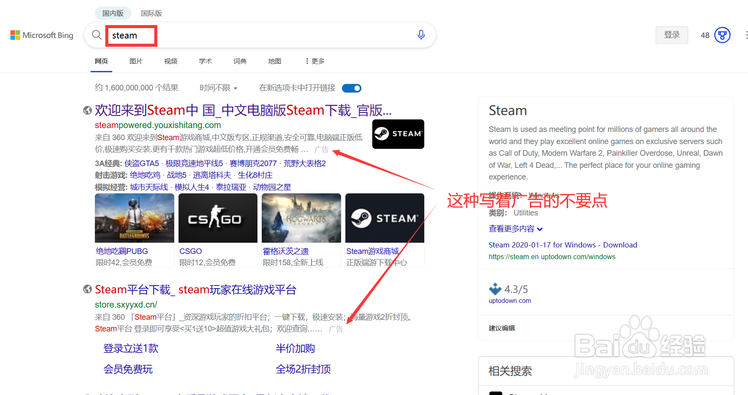Switch to the 国际版 tab

click(152, 13)
